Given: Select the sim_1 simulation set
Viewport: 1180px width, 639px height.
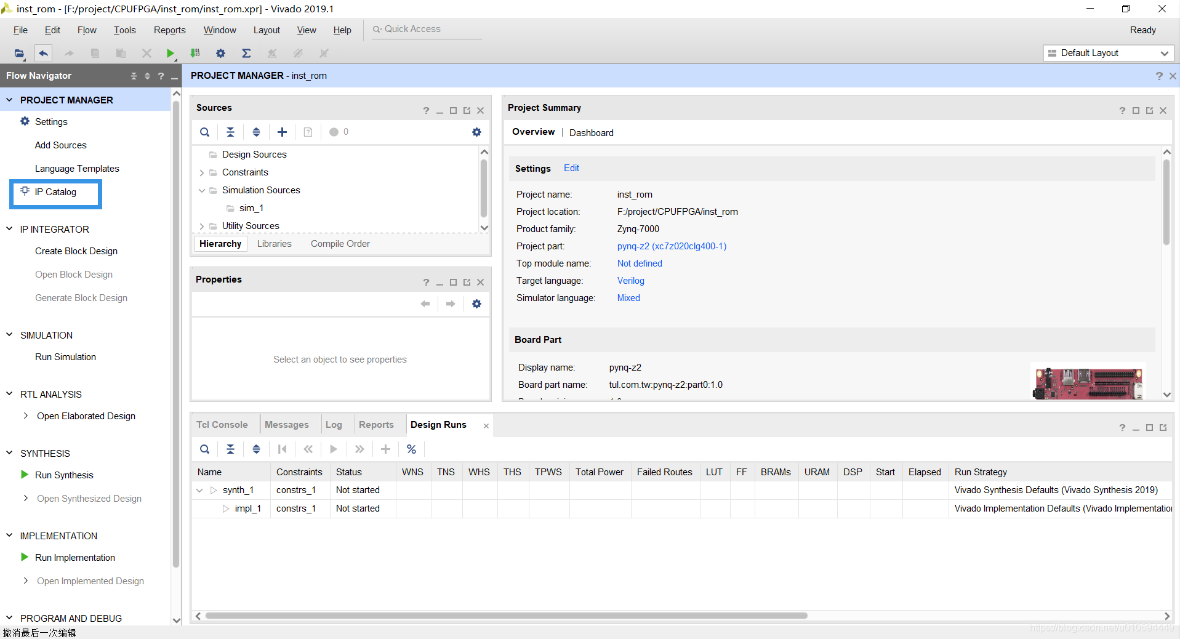Looking at the screenshot, I should [251, 208].
